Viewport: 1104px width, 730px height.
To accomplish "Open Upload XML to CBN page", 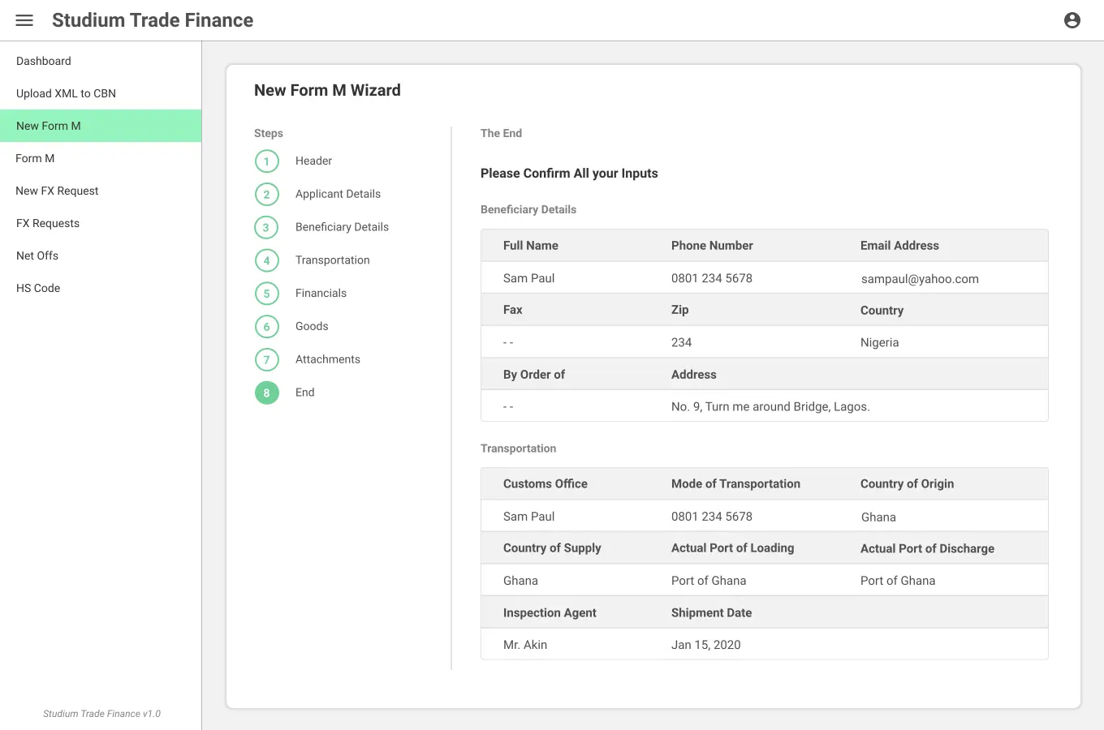I will (101, 93).
